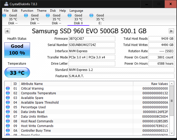
Task: Click status orb for Host Read Commands row
Action: (8, 121)
